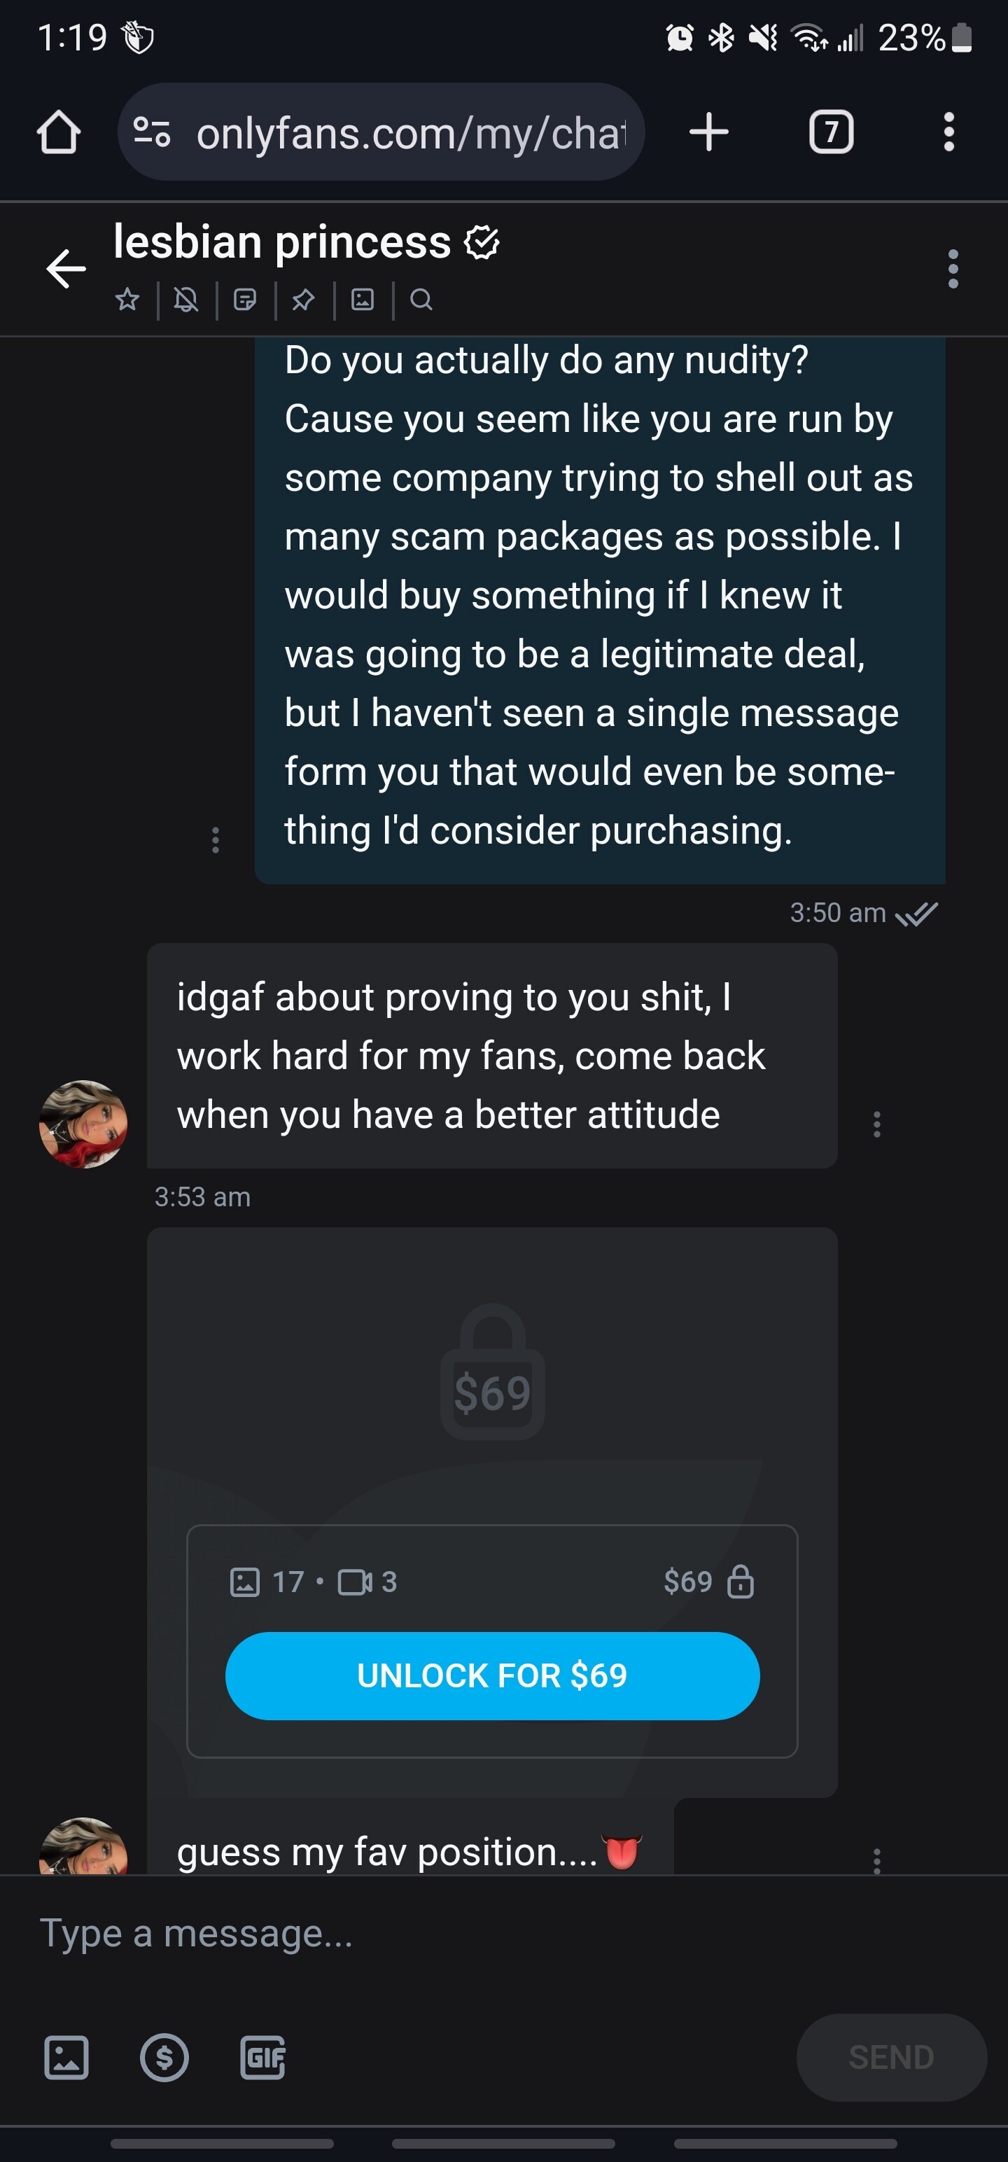1008x2162 pixels.
Task: Pin this chat using the pin icon
Action: 303,300
